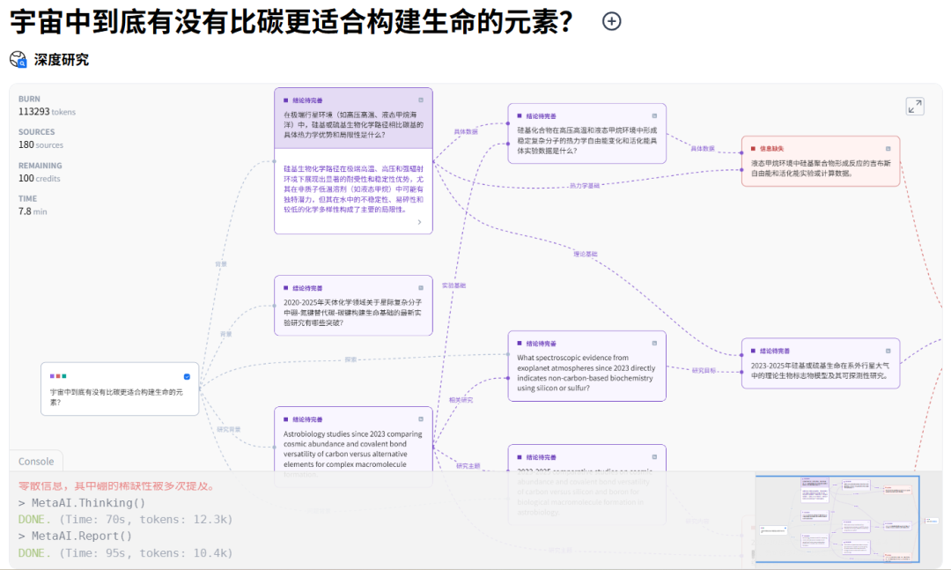951x570 pixels.
Task: Click corner icon of 硅基化合物 data node
Action: click(x=654, y=115)
